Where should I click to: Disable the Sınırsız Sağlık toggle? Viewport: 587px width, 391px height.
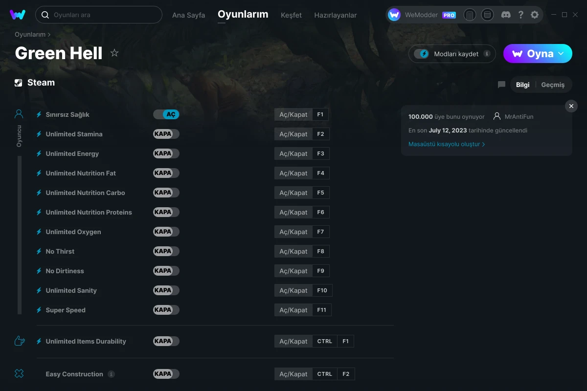(166, 114)
